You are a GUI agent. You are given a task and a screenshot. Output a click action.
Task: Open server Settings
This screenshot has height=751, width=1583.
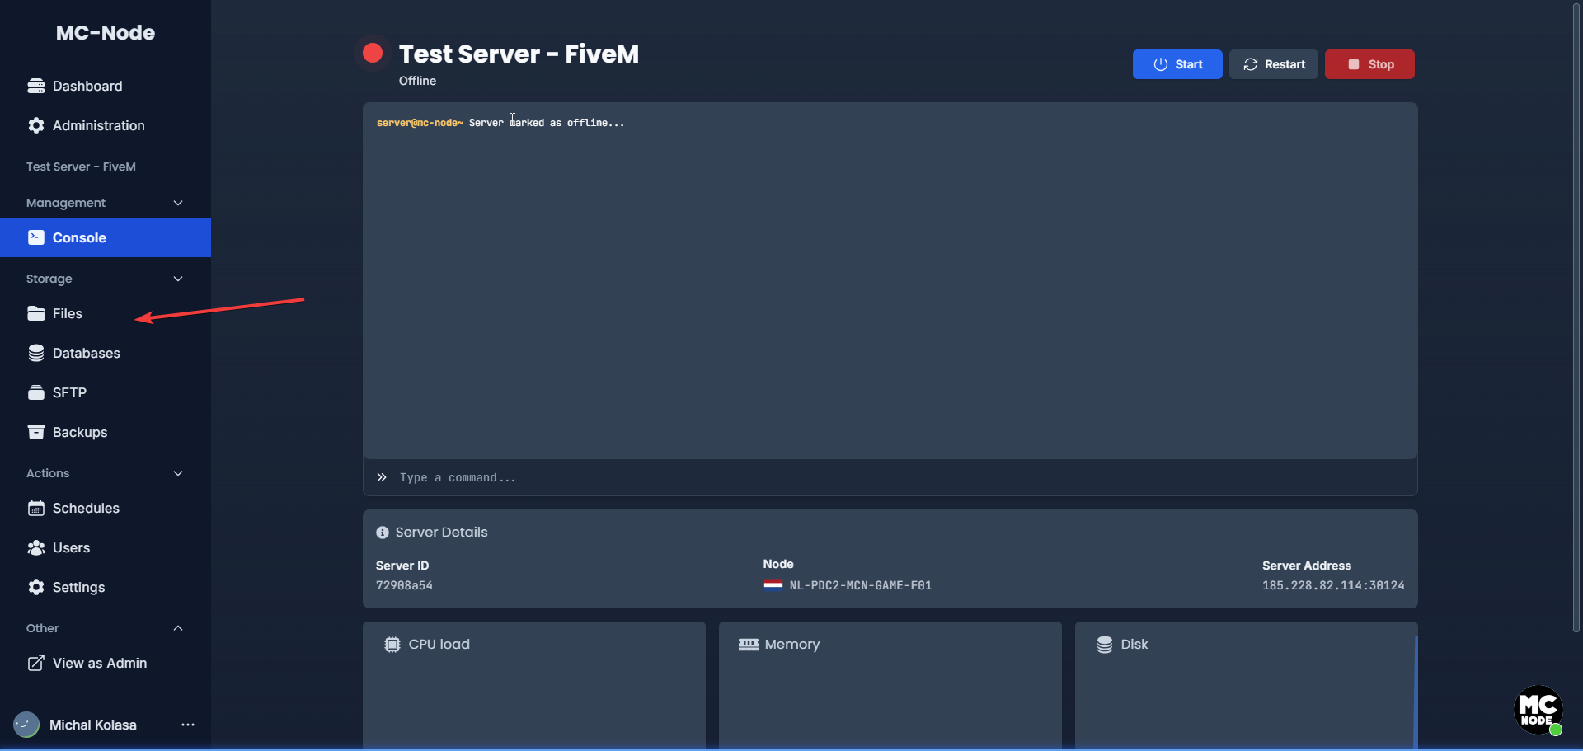tap(106, 587)
